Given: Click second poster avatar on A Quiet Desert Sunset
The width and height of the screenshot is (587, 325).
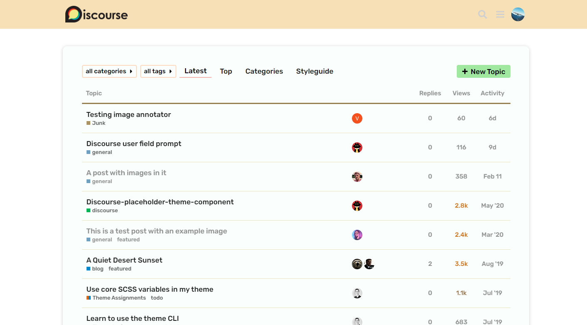Looking at the screenshot, I should (x=369, y=264).
